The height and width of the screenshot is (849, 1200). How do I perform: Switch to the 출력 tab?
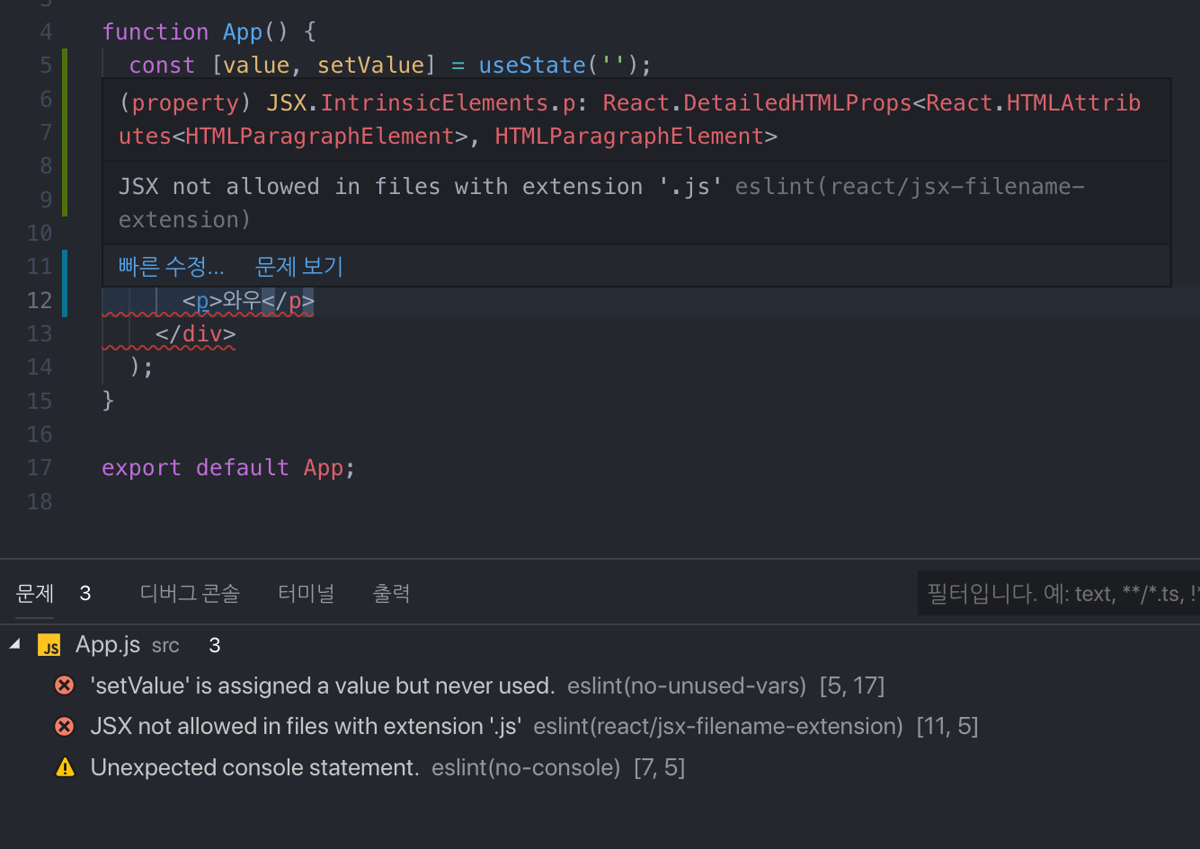391,594
